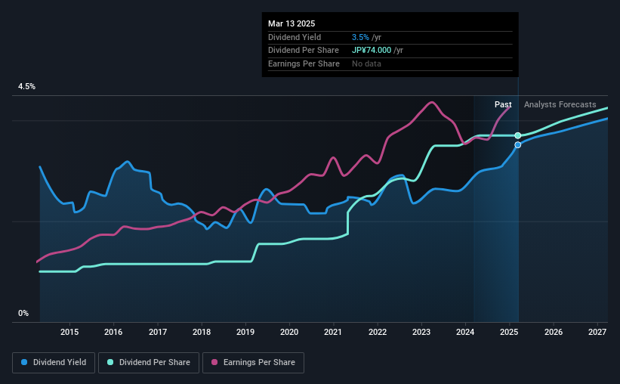Click the 2027 x-axis label
The height and width of the screenshot is (384, 620).
pyautogui.click(x=597, y=332)
